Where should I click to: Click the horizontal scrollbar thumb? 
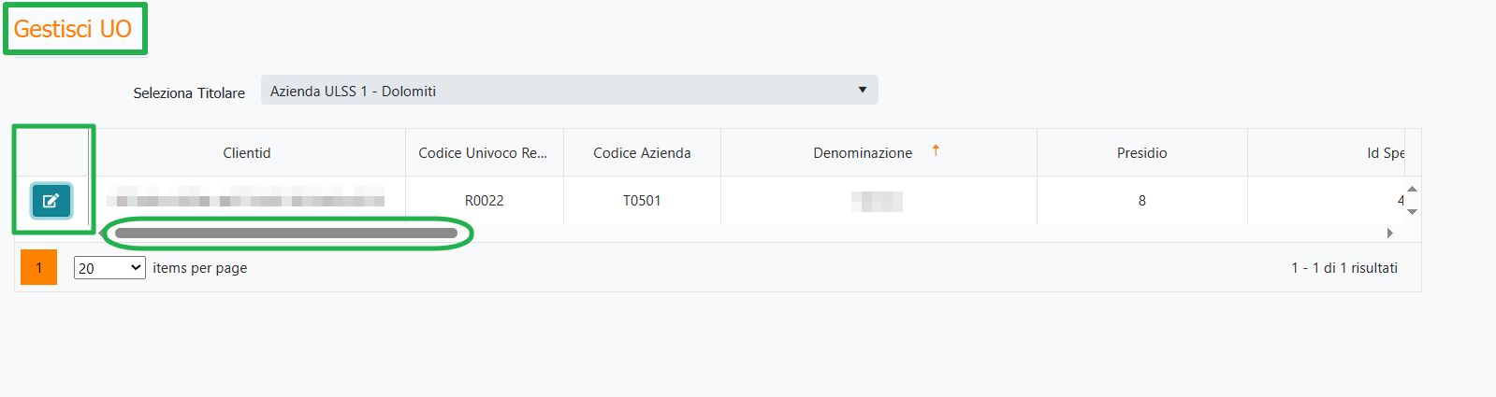tap(285, 233)
